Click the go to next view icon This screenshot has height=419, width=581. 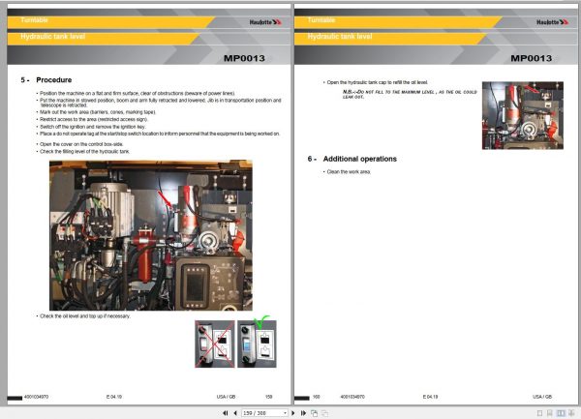(x=325, y=413)
